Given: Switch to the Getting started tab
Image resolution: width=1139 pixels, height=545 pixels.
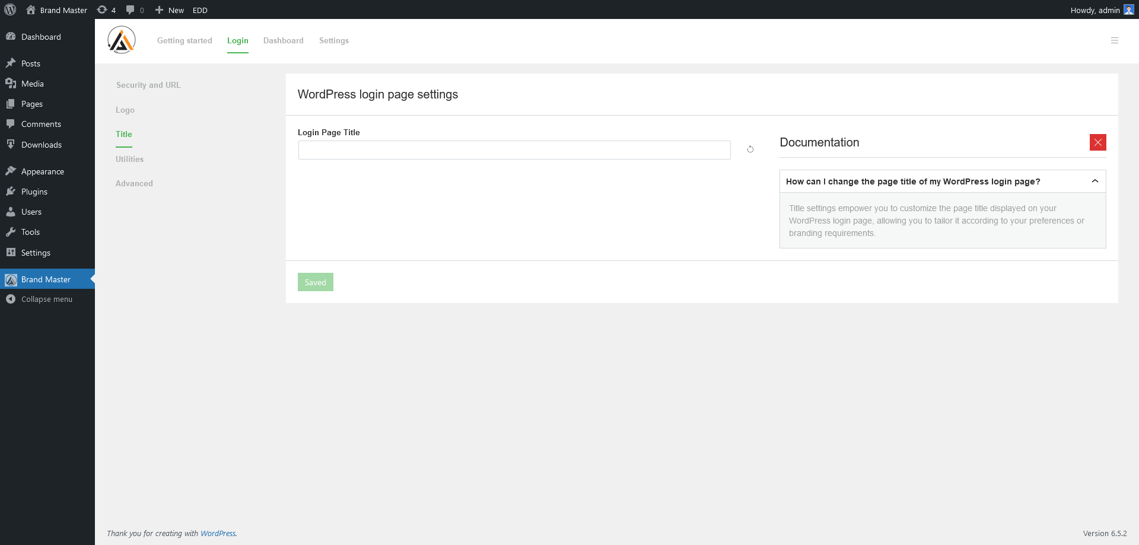Looking at the screenshot, I should (x=184, y=40).
